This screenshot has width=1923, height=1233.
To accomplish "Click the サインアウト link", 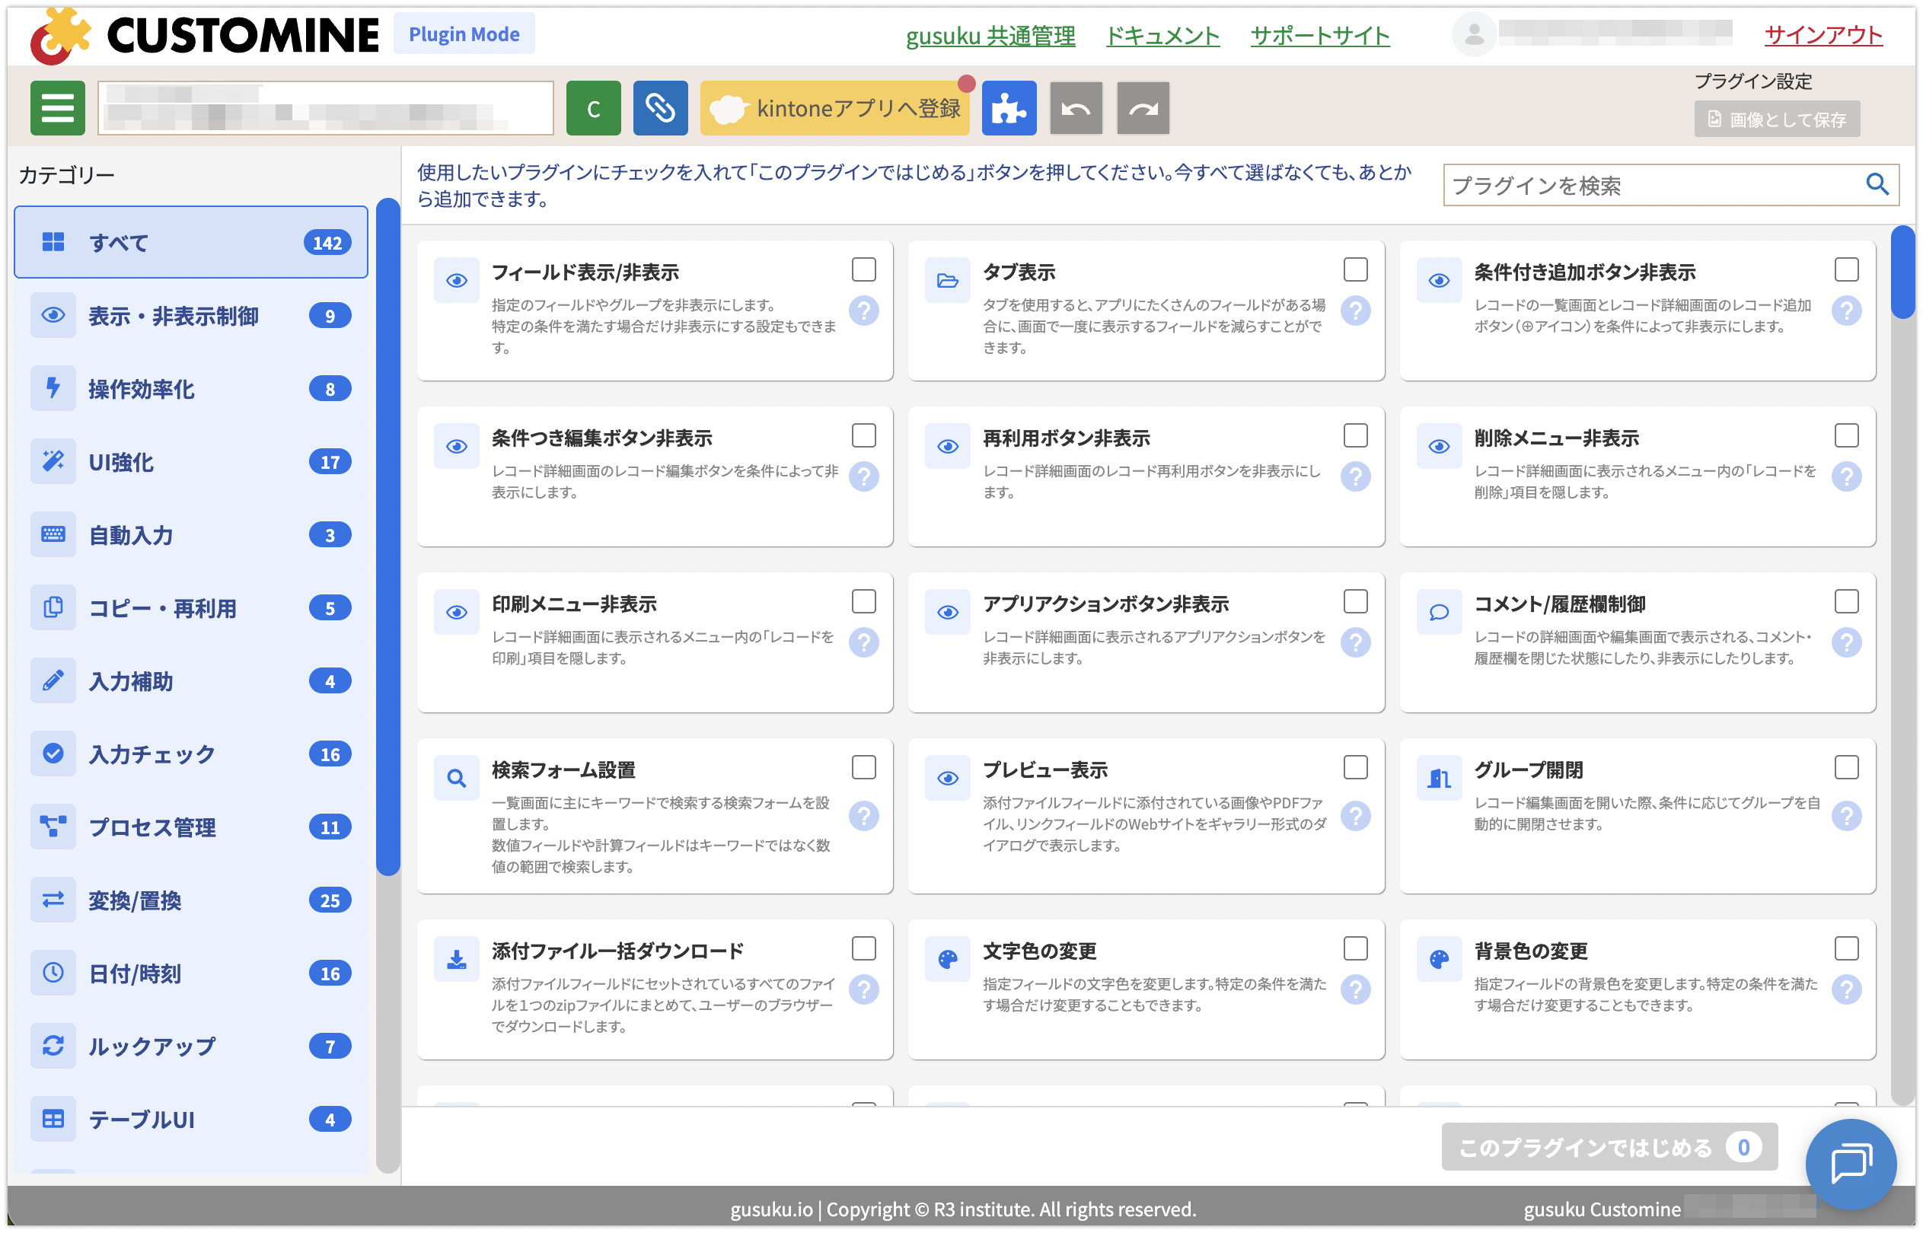I will [1823, 34].
